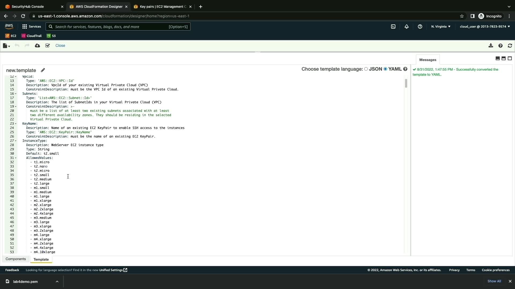
Task: Select the YAML template language radio
Action: pyautogui.click(x=385, y=69)
